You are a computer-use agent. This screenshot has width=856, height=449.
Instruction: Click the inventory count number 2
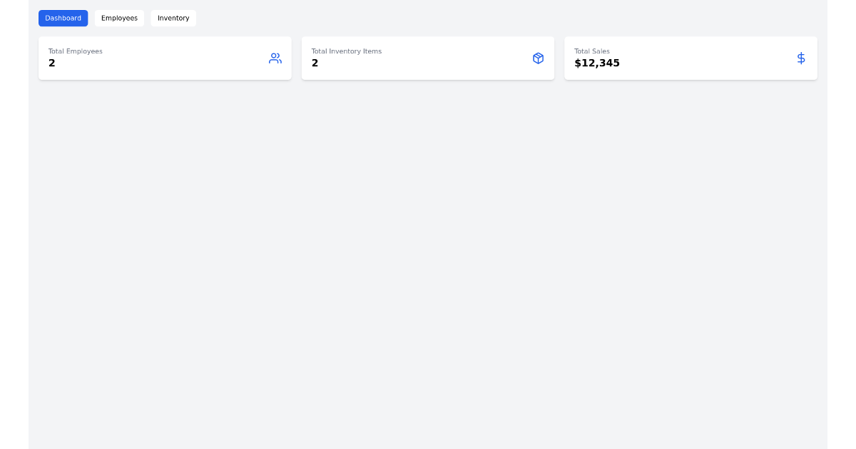315,63
